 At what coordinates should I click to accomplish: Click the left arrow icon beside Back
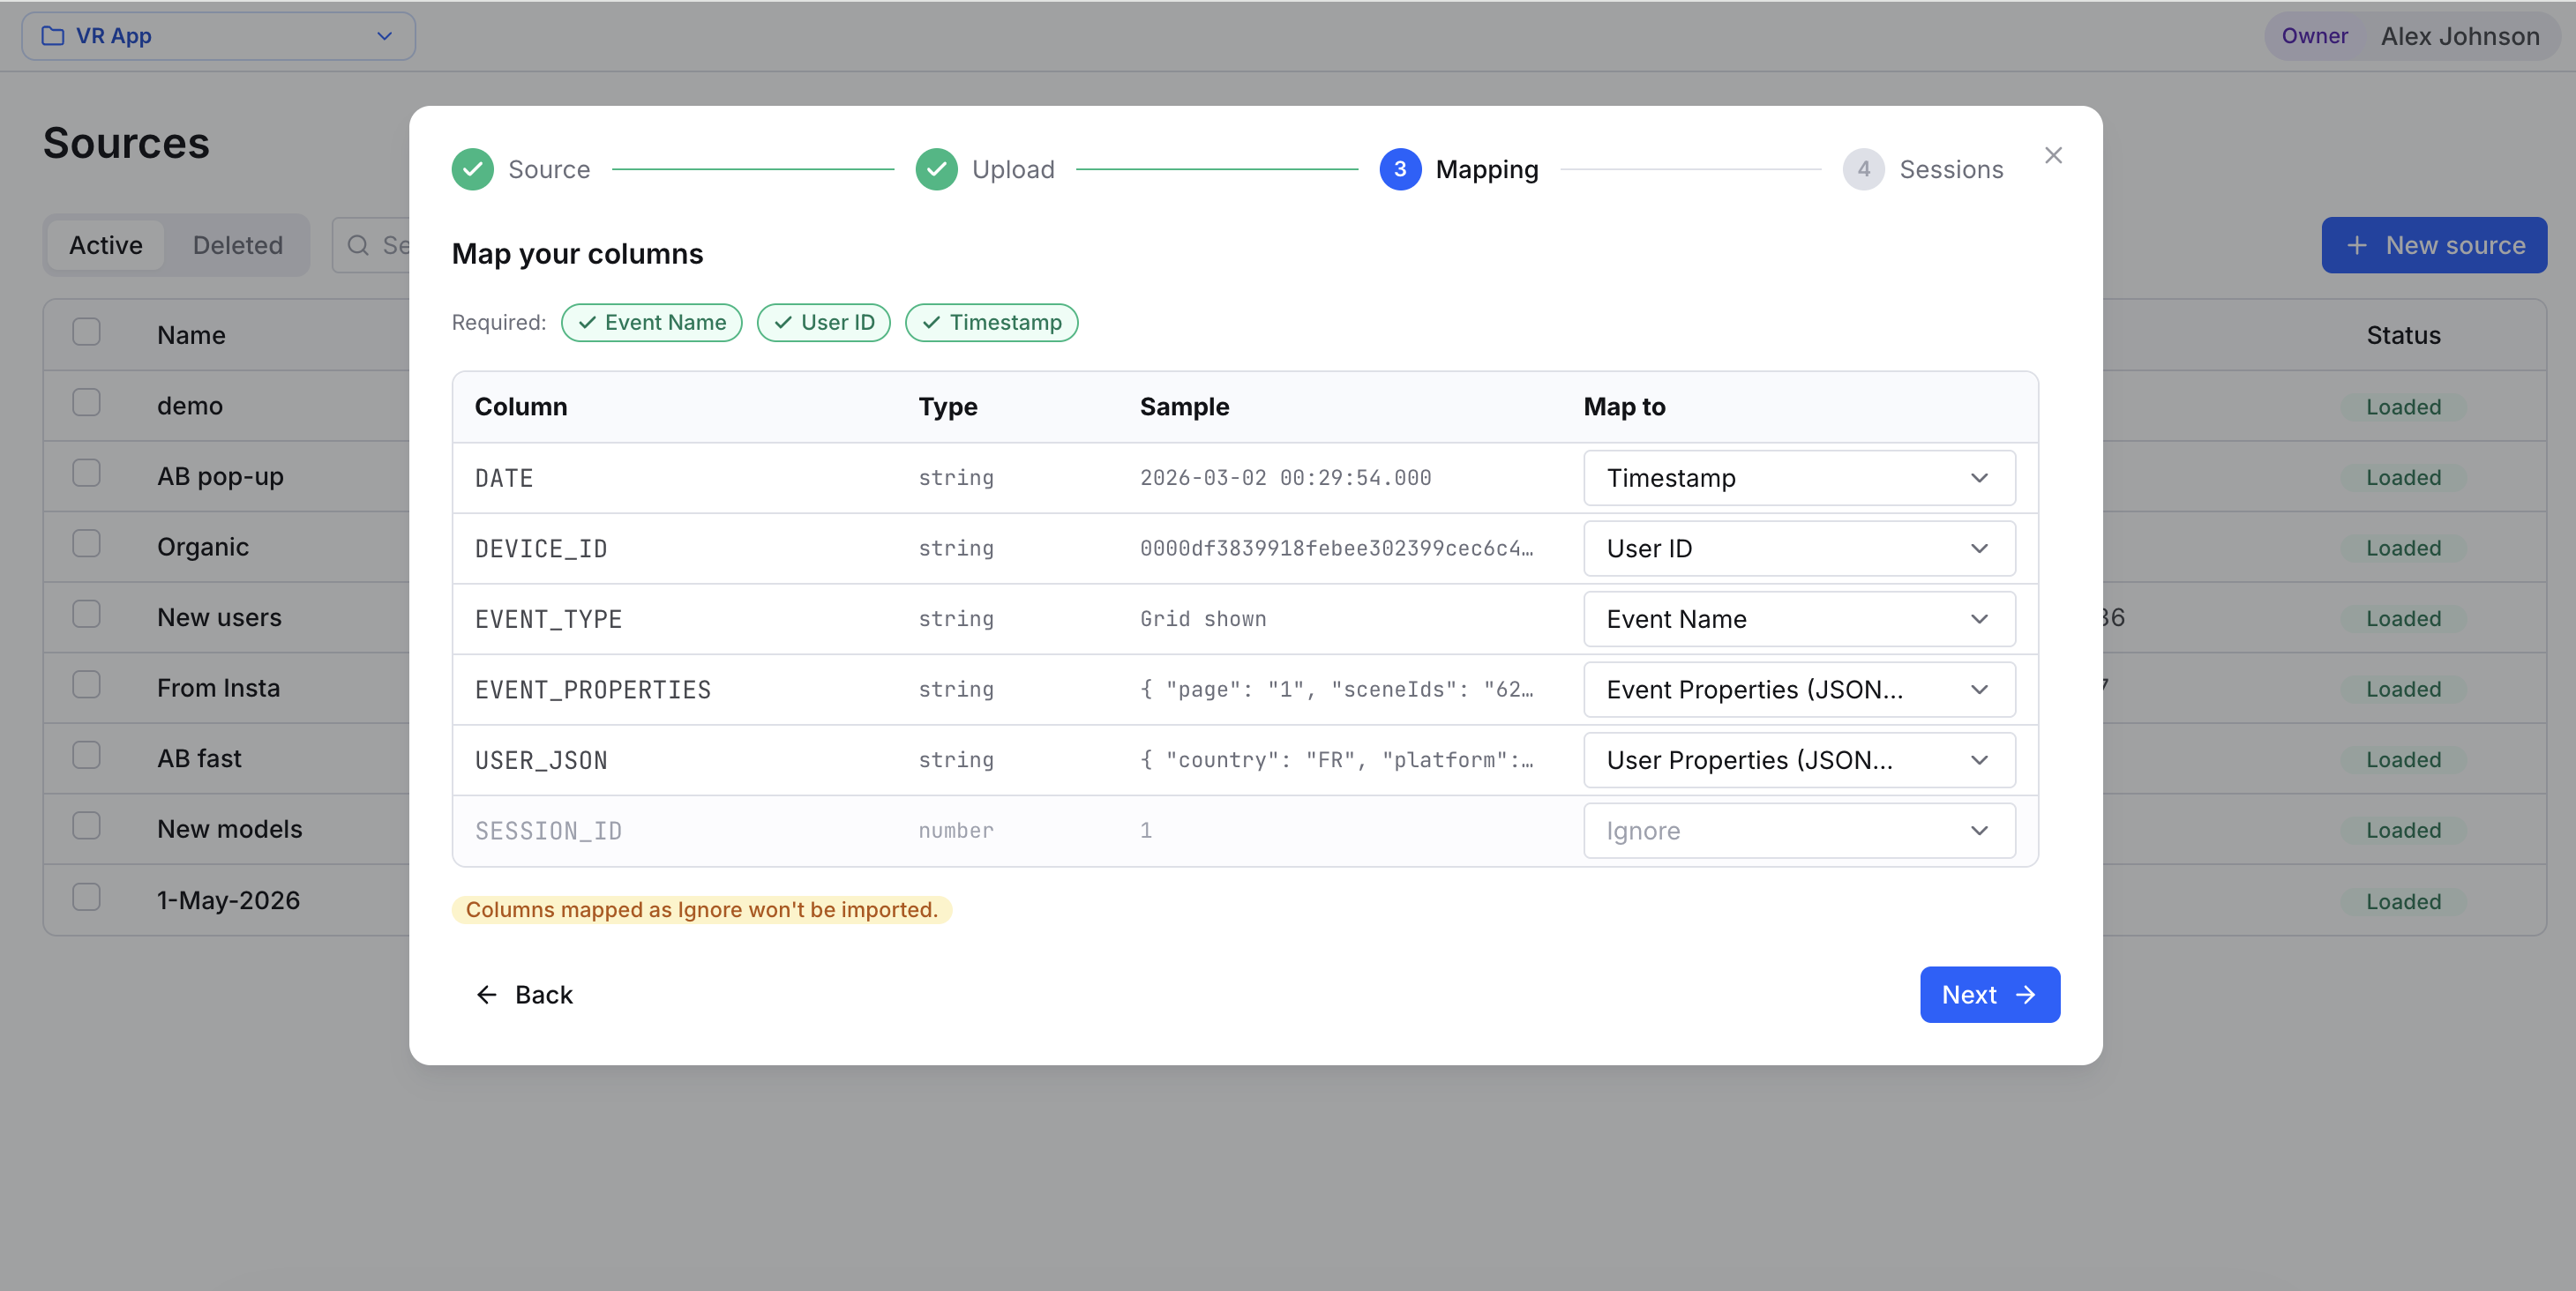tap(487, 994)
